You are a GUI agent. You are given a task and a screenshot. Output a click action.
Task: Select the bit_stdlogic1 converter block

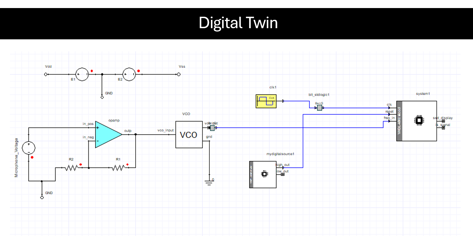coord(319,108)
